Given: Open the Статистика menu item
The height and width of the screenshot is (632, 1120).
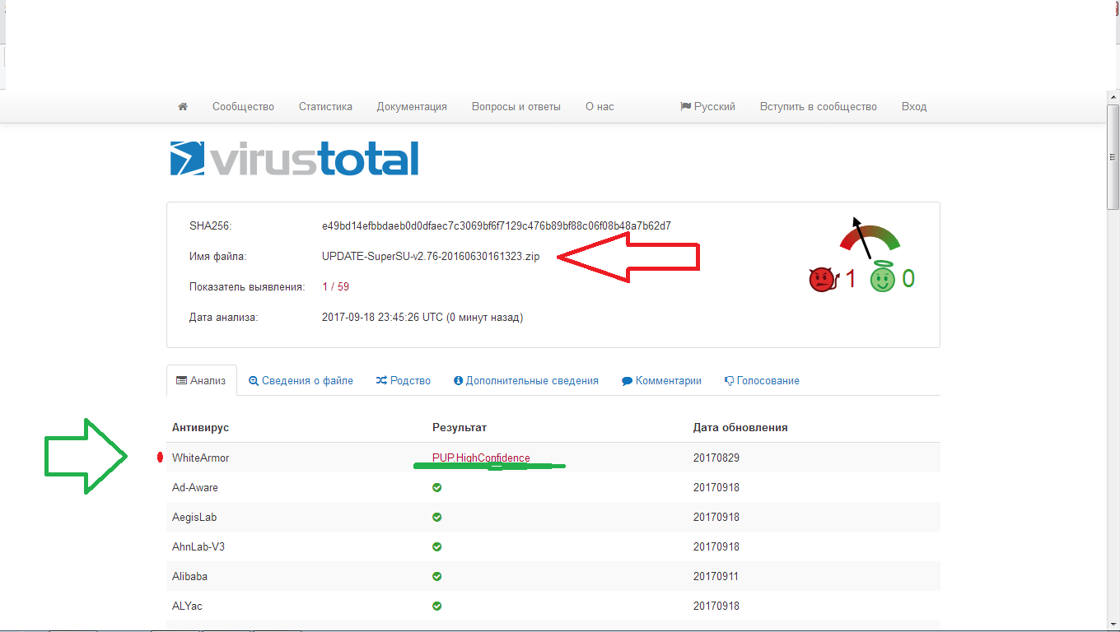Looking at the screenshot, I should pos(325,107).
